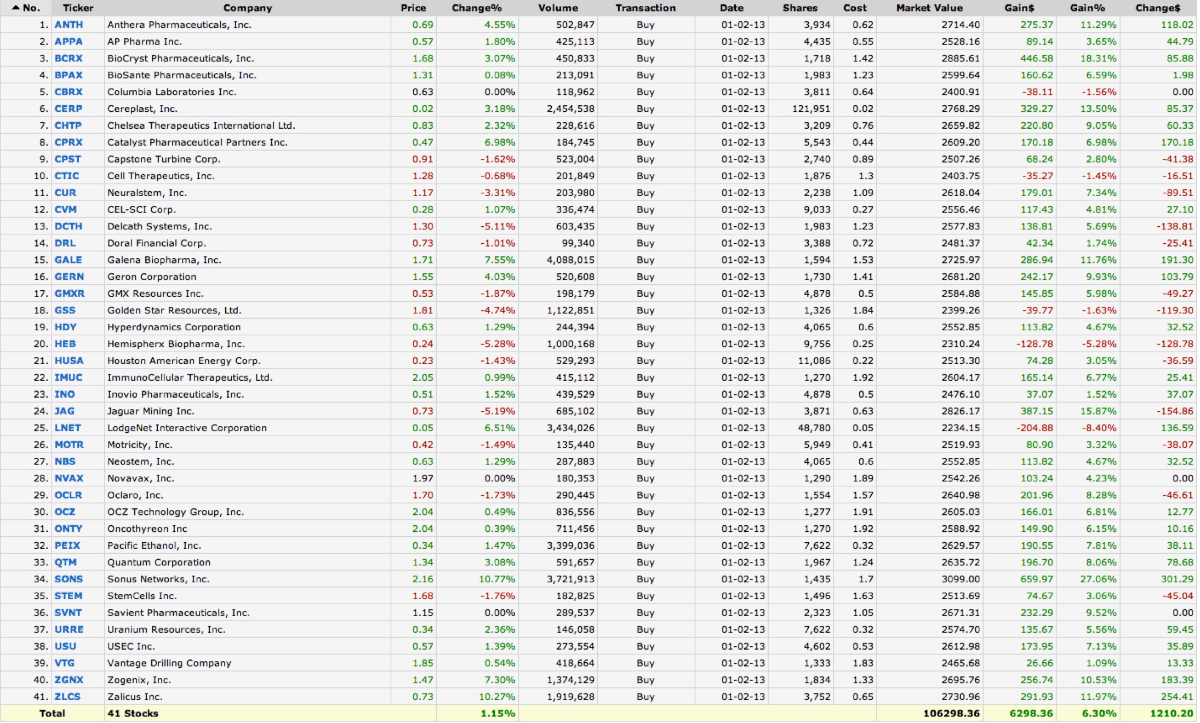Sort by Ticker column header
1200x723 pixels.
(x=78, y=8)
